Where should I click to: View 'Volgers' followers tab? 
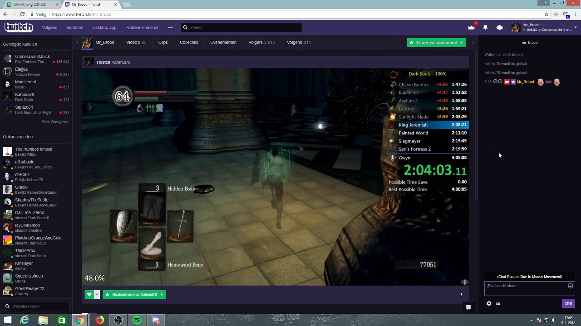coord(261,43)
